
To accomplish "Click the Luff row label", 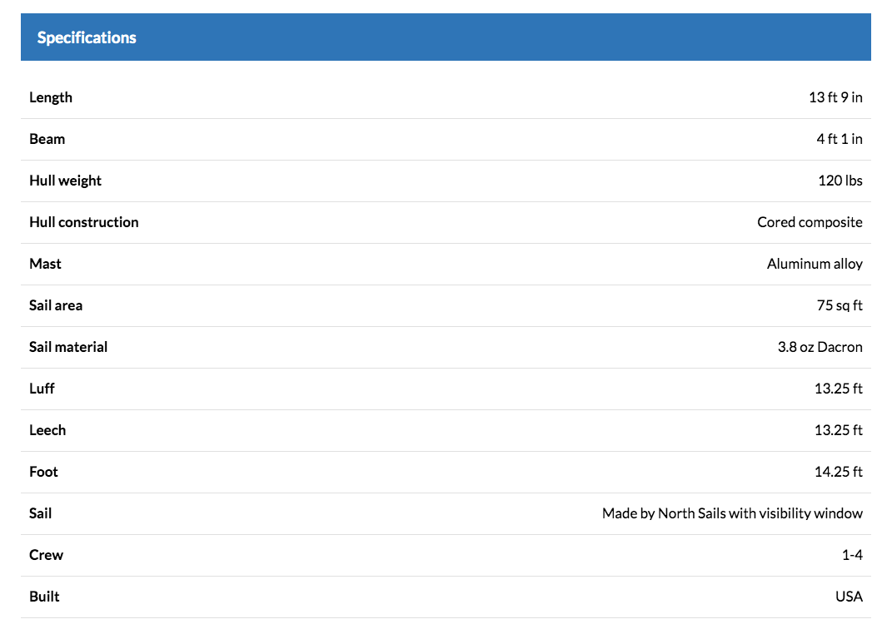I will coord(42,389).
